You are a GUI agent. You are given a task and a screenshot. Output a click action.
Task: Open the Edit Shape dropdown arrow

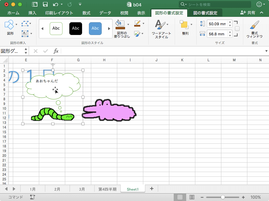[30, 24]
